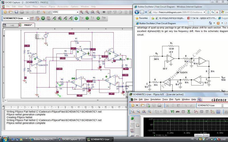This screenshot has width=228, height=142.
Task: Click the print icon in OrCAD toolbar
Action: 22,12
